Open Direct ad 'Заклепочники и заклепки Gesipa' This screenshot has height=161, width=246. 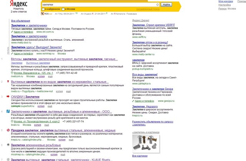click(x=153, y=89)
